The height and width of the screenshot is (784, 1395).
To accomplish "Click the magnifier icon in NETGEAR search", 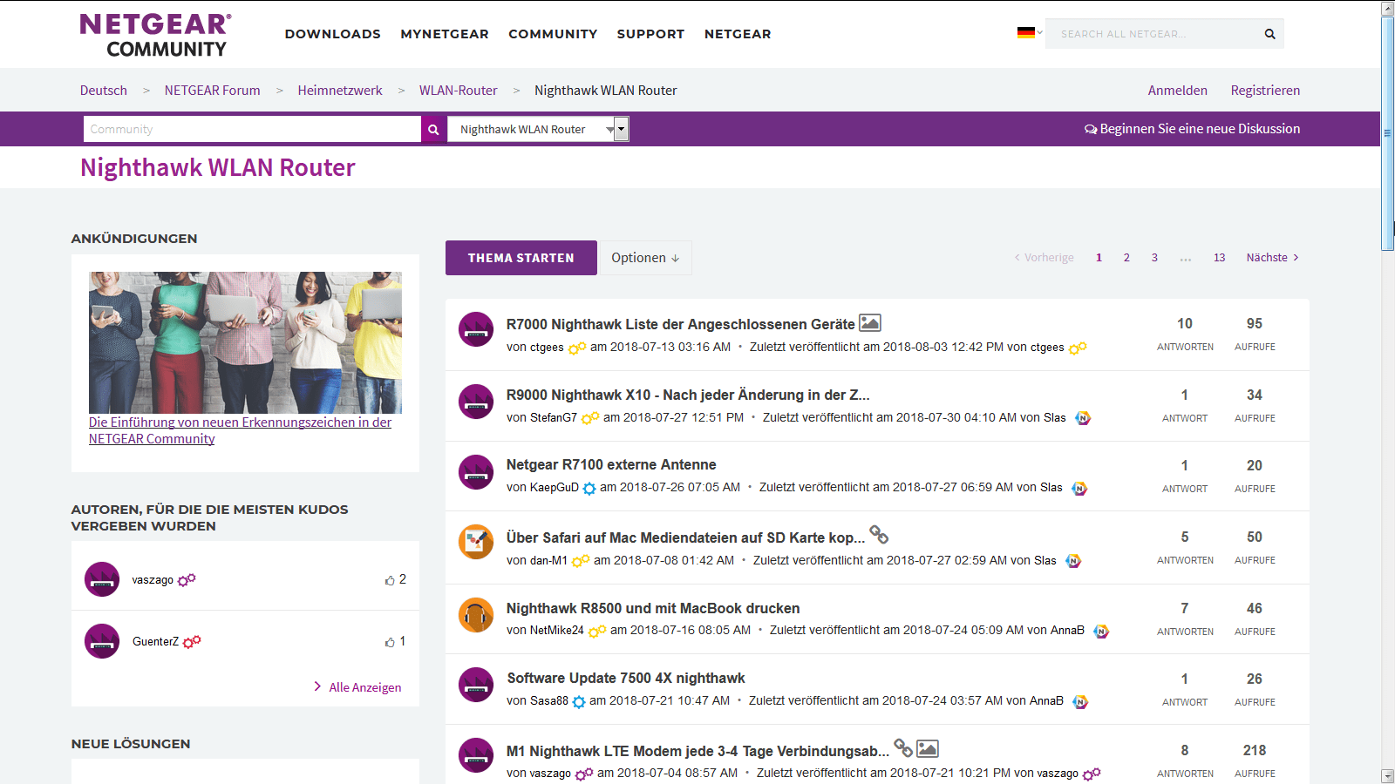I will click(x=1269, y=34).
